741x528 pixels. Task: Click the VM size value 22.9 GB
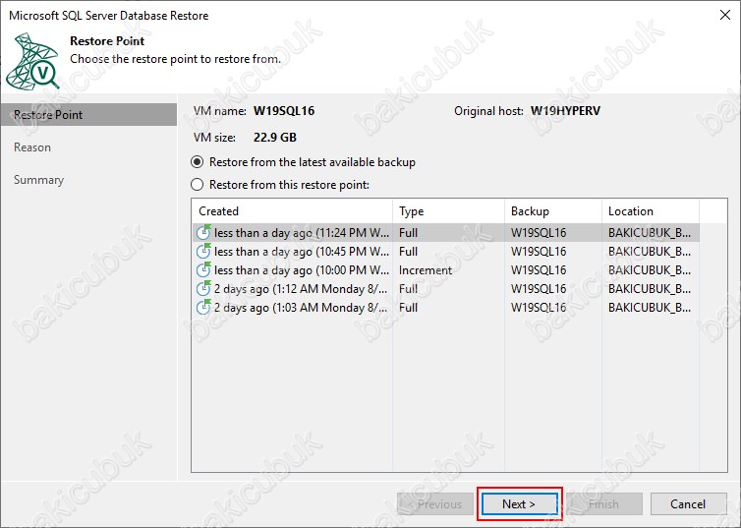click(275, 138)
